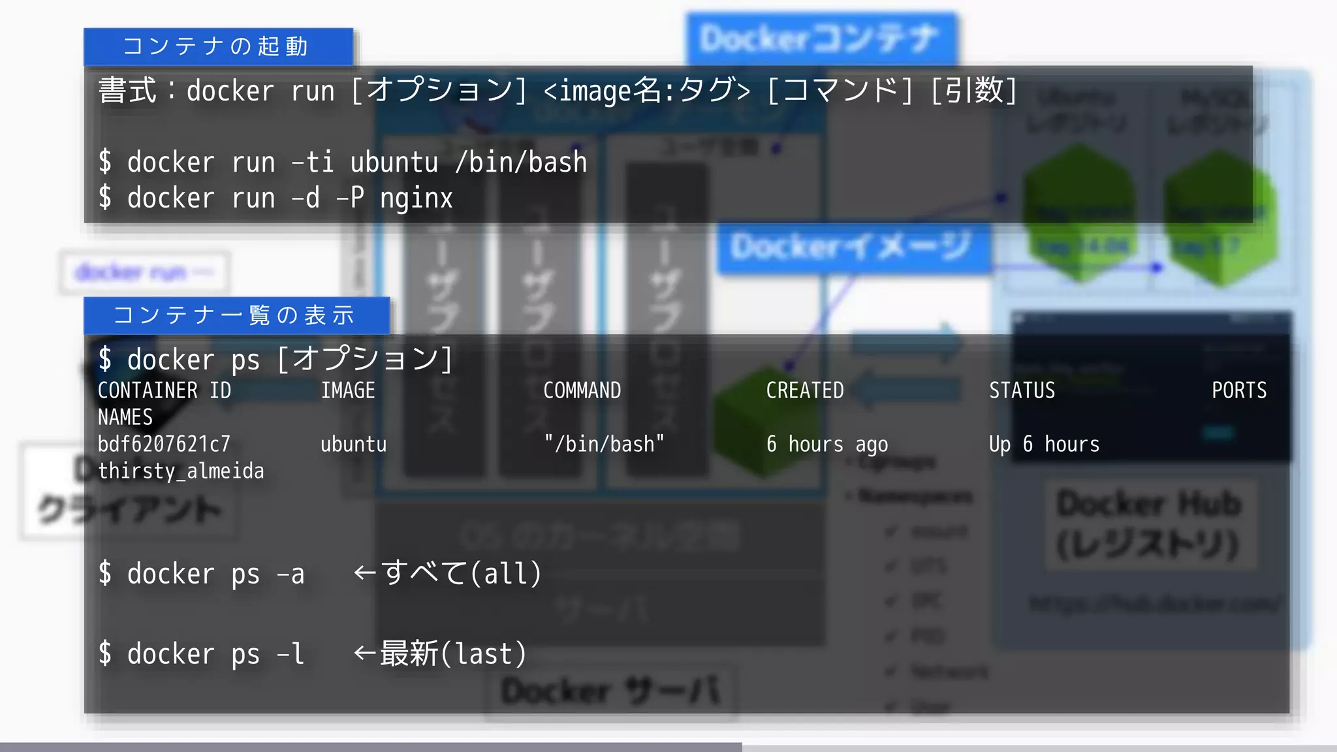
Task: Click the コンテナの起動 header label
Action: click(x=218, y=46)
